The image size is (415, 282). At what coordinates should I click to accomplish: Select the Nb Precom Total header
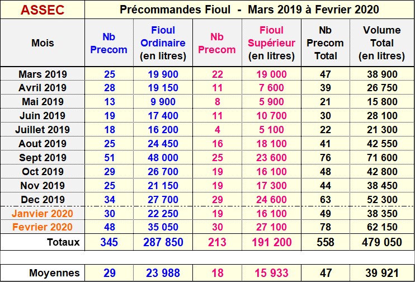[x=326, y=43]
